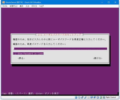120x100 pixels.
Task: Click the hard disk activity status icon
Action: pyautogui.click(x=76, y=97)
